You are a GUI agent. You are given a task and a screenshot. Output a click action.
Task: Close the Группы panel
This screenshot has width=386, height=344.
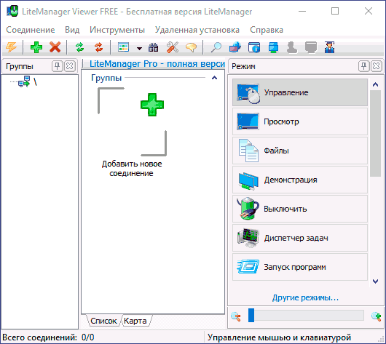point(70,66)
